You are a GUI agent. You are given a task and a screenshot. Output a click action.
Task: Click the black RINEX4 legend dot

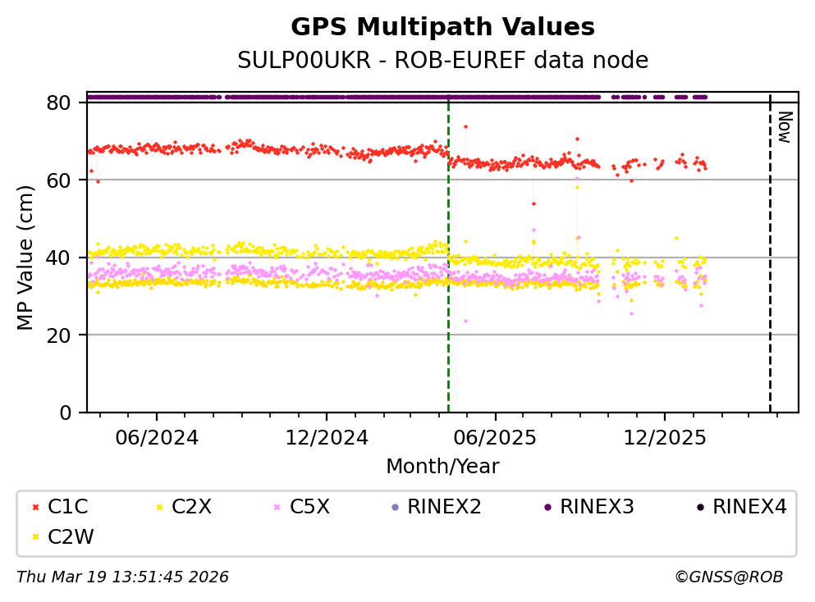[699, 508]
